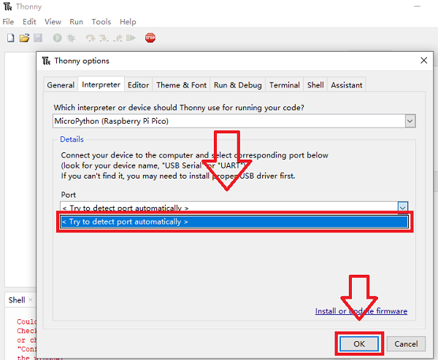Run current script with green play icon
Image resolution: width=438 pixels, height=360 pixels.
tap(57, 38)
